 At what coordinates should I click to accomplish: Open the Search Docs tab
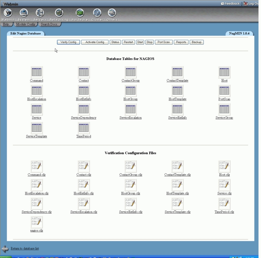50,25
